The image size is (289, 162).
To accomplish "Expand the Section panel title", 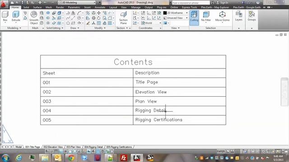I will 122,28.
